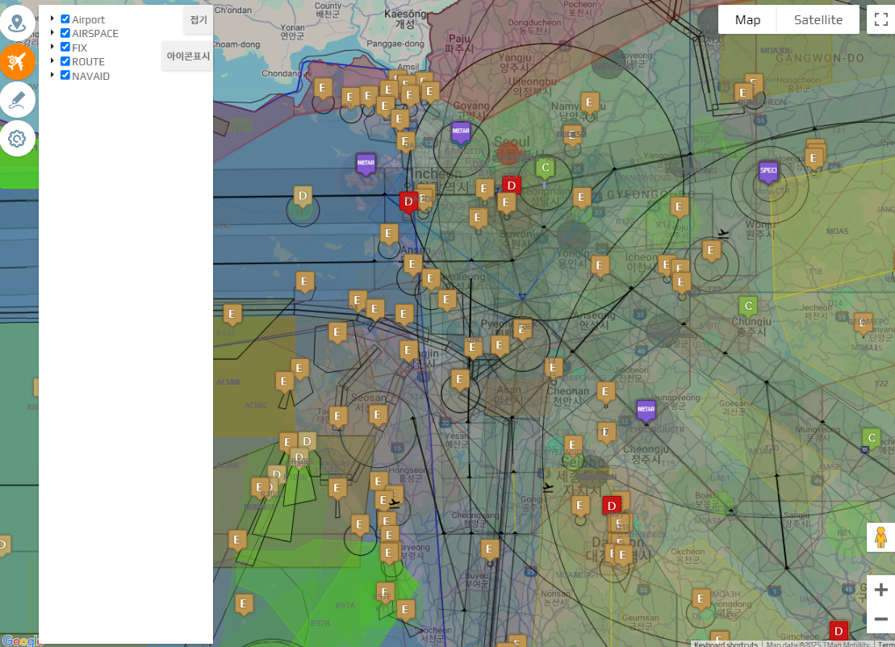The height and width of the screenshot is (647, 895).
Task: Open the settings gear icon
Action: [17, 139]
